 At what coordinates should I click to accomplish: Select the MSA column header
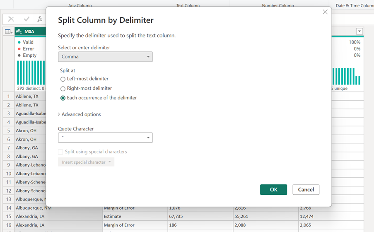click(x=30, y=31)
